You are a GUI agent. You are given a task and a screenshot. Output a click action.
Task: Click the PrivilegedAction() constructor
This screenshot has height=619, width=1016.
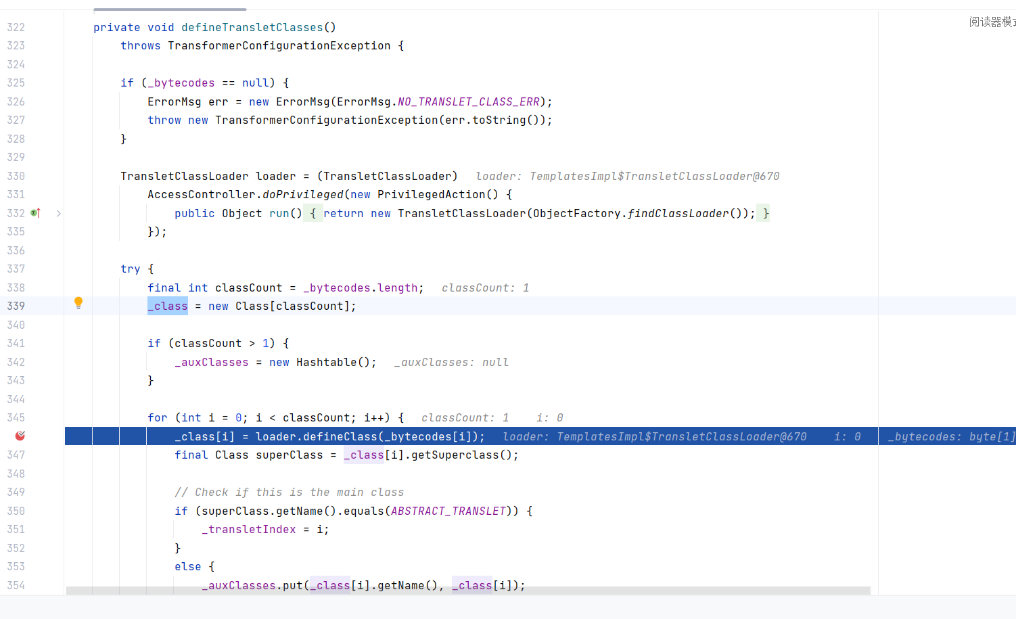[x=438, y=195]
